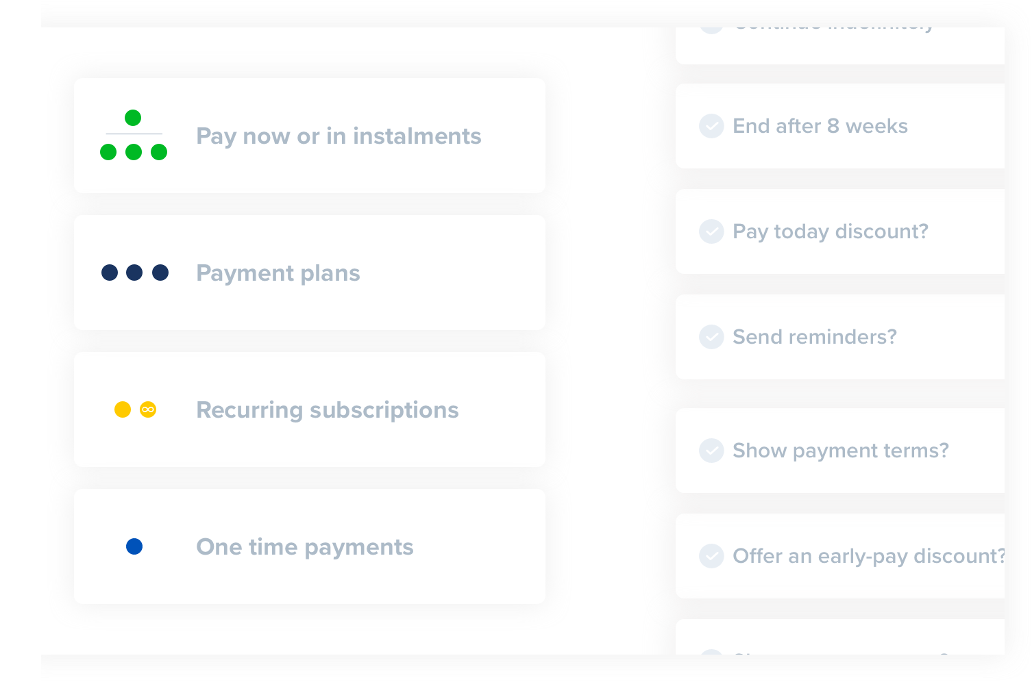Tick the Offer an early-pay discount circle
The height and width of the screenshot is (682, 1032).
[711, 556]
